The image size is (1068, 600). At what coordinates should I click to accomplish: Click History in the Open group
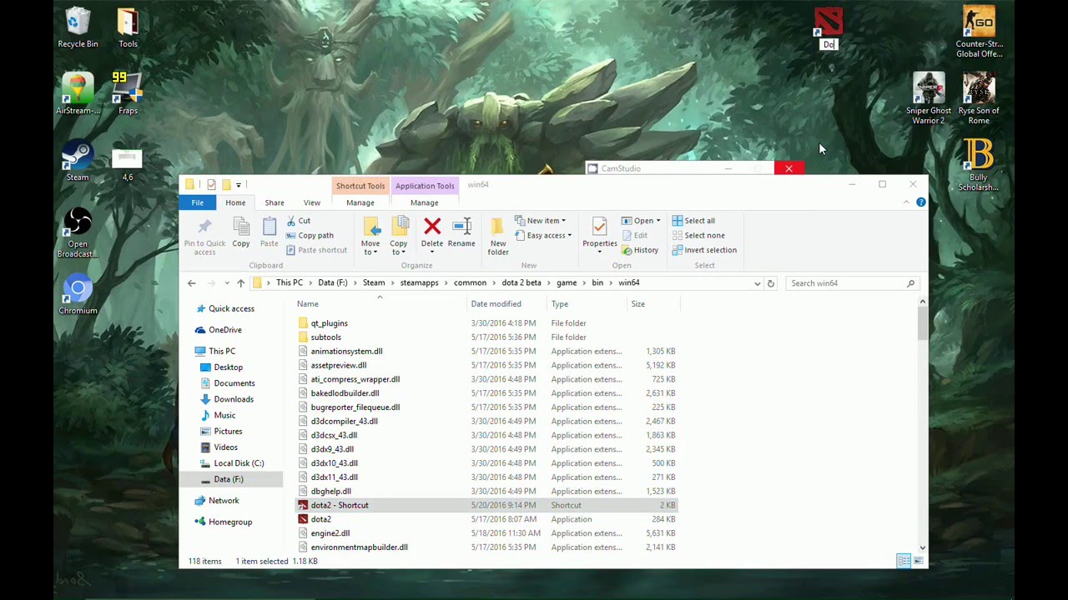pyautogui.click(x=640, y=250)
